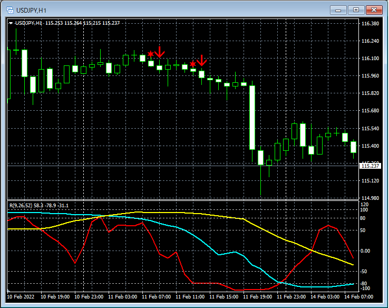Select the tallest white candle of the sharp drop

(252, 117)
